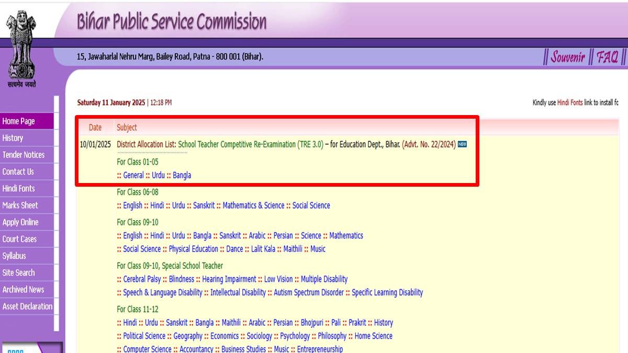Open Autism Spectrum Disorder list link

(309, 292)
